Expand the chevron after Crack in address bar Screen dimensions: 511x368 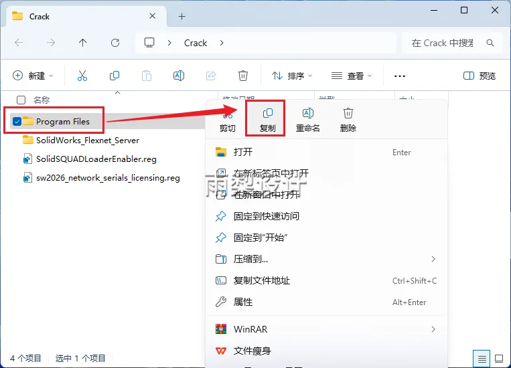[222, 43]
